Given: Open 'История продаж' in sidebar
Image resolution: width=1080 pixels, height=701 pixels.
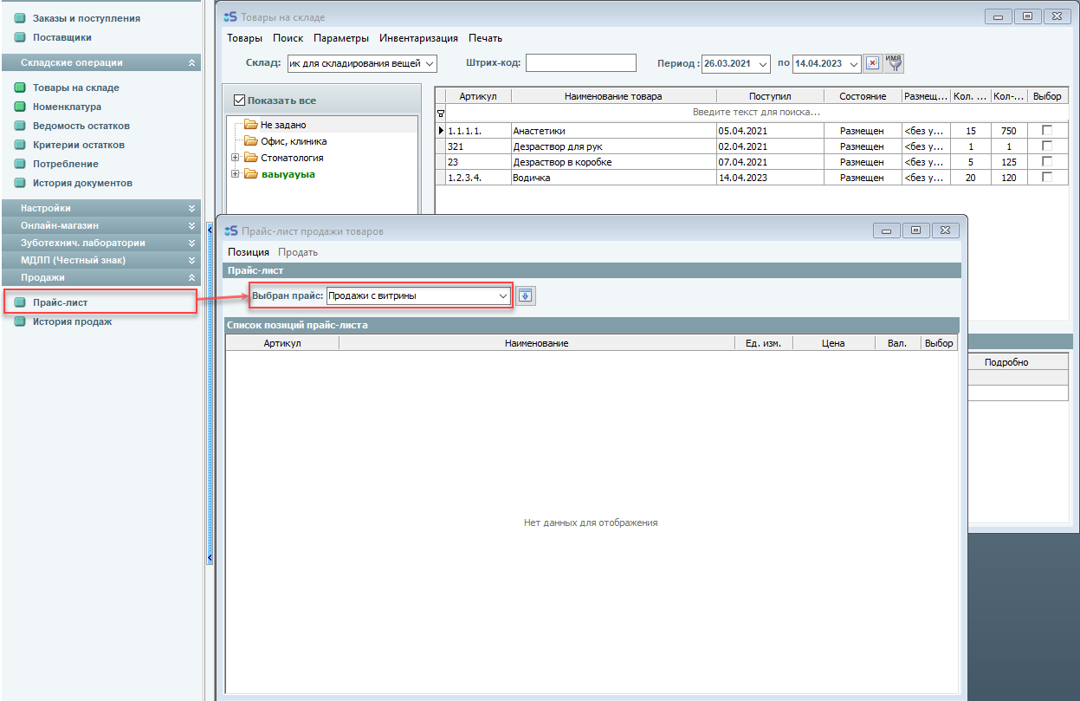Looking at the screenshot, I should pos(72,321).
